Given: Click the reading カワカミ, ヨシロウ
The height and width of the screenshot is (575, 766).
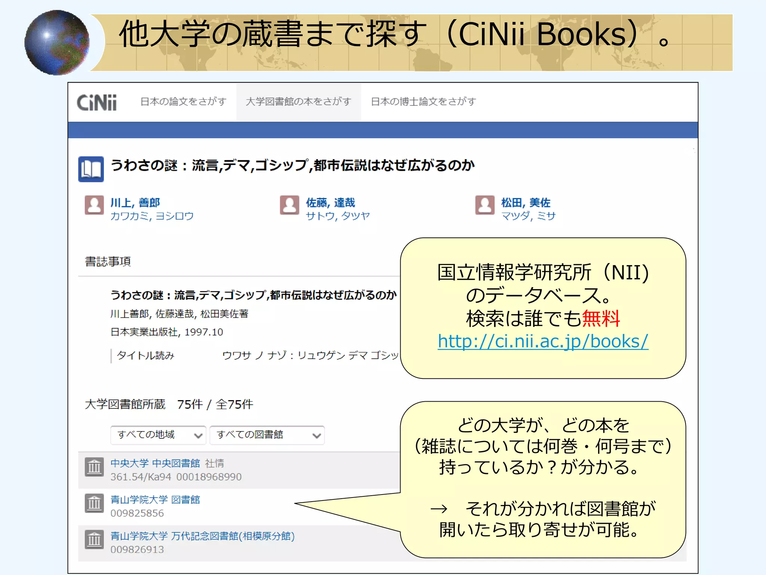Looking at the screenshot, I should (152, 216).
